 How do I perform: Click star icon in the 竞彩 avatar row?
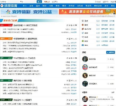click(x=108, y=67)
